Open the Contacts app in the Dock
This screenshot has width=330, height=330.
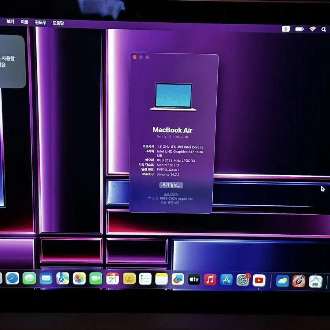point(129,279)
